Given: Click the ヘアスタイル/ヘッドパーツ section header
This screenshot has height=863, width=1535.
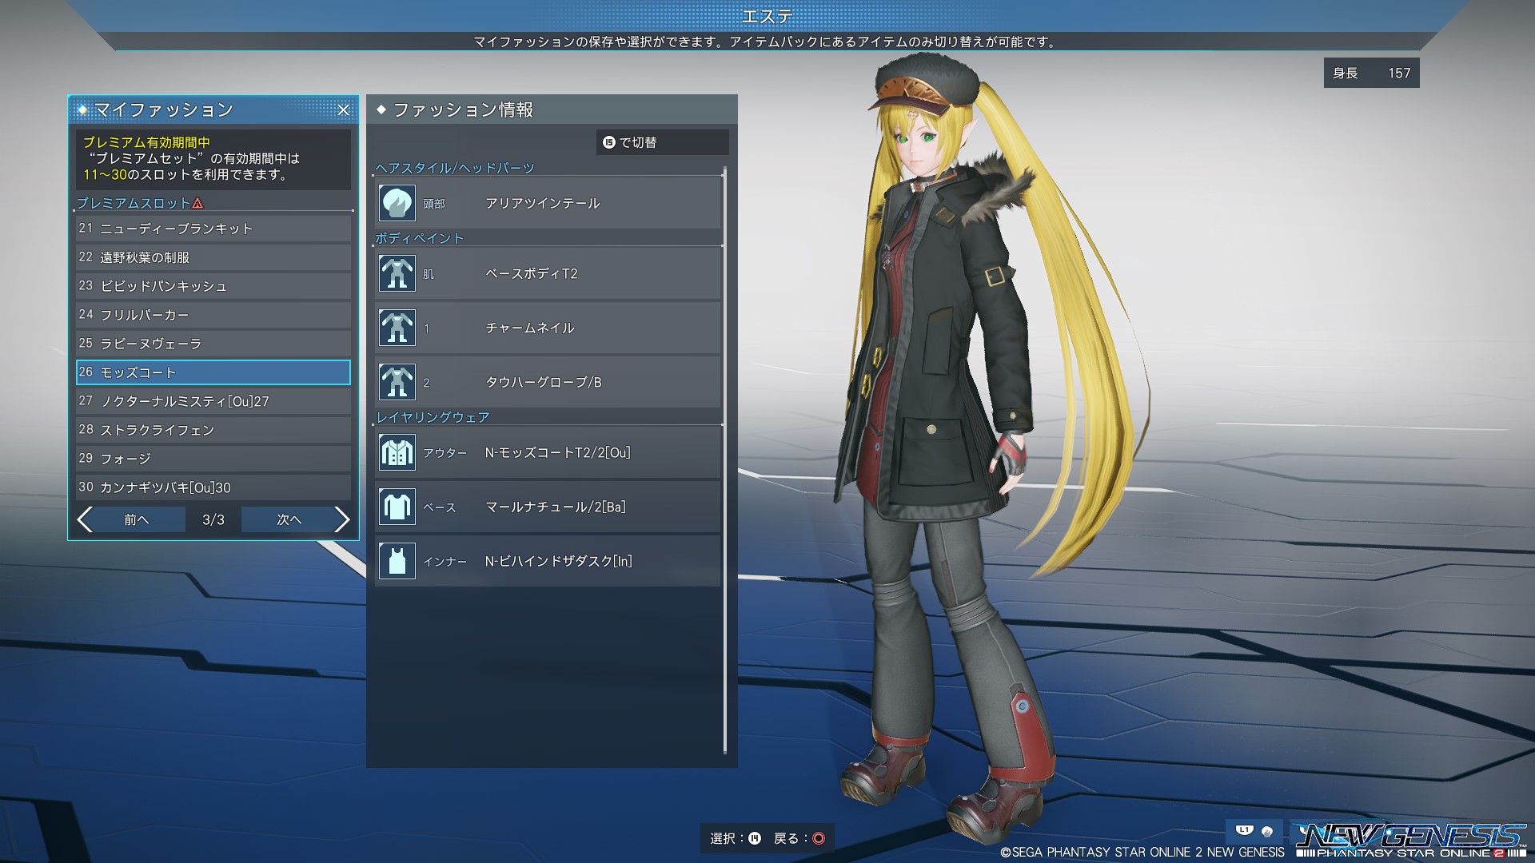Looking at the screenshot, I should click(x=455, y=168).
